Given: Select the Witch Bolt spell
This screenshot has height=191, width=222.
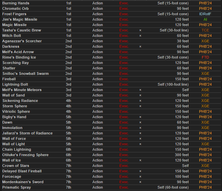Looking at the screenshot, I should click(x=111, y=36).
